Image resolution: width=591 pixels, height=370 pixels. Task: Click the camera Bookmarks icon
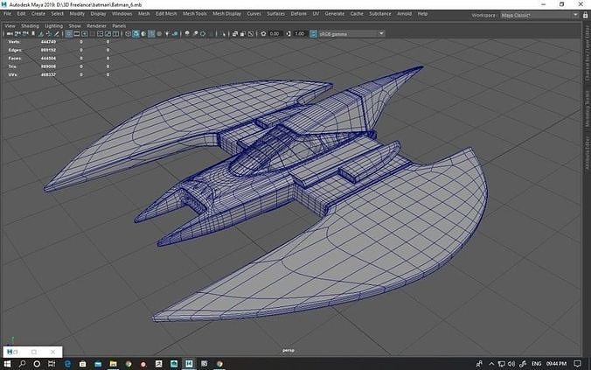tap(33, 33)
